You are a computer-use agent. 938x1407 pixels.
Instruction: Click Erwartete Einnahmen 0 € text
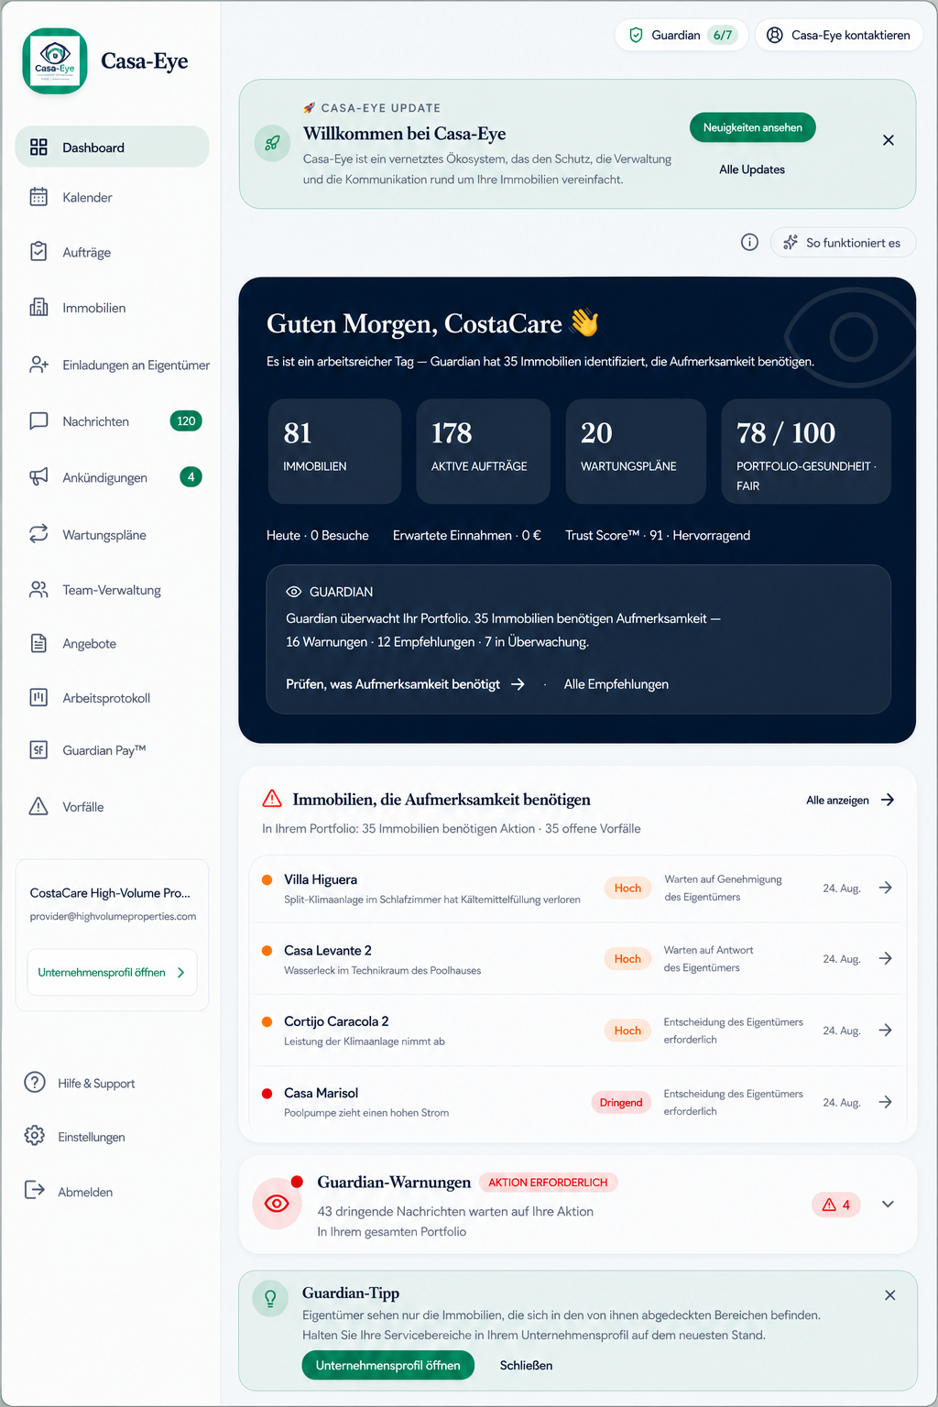pos(467,535)
